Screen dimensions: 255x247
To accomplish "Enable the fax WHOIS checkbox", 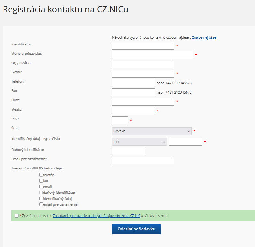I will (41, 181).
